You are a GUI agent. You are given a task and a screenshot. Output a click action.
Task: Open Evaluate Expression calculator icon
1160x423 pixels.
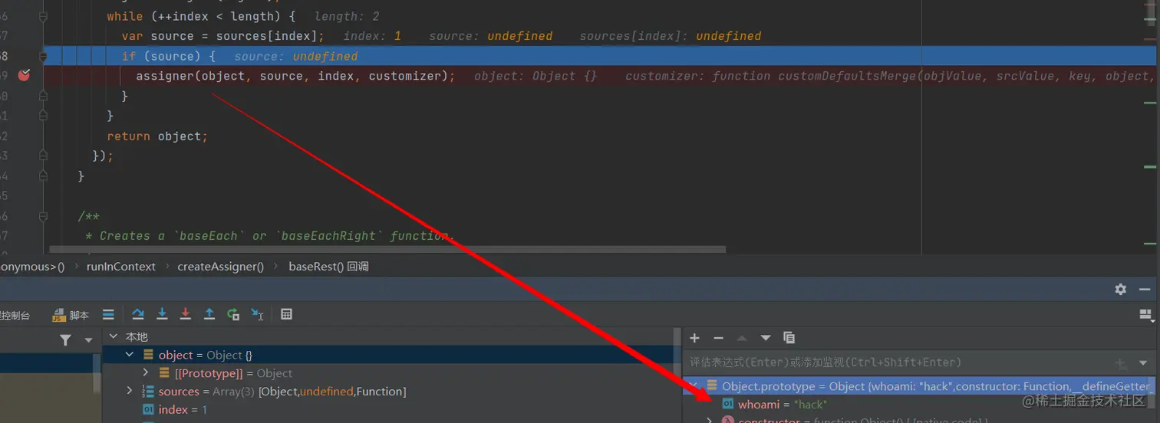[286, 314]
